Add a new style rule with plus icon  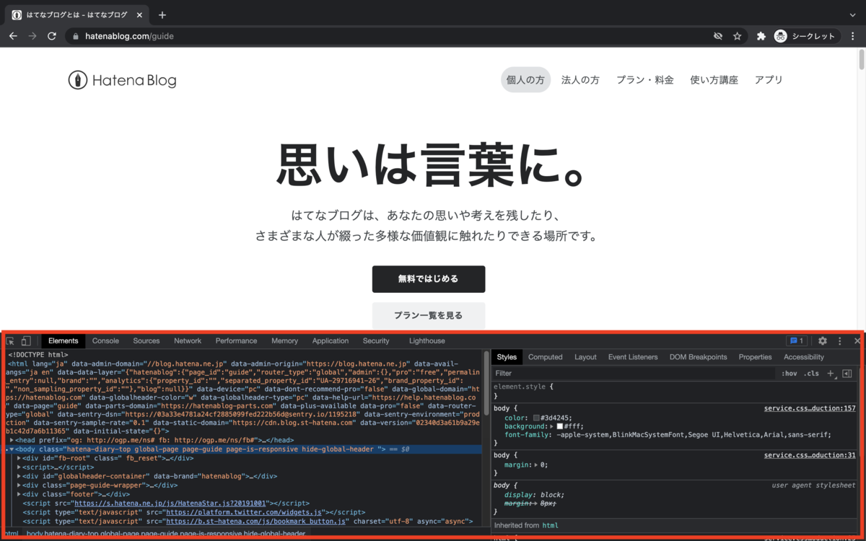(830, 374)
